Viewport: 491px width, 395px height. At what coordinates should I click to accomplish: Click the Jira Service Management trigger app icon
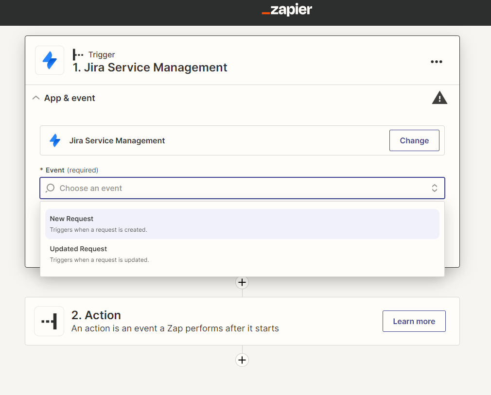[50, 60]
